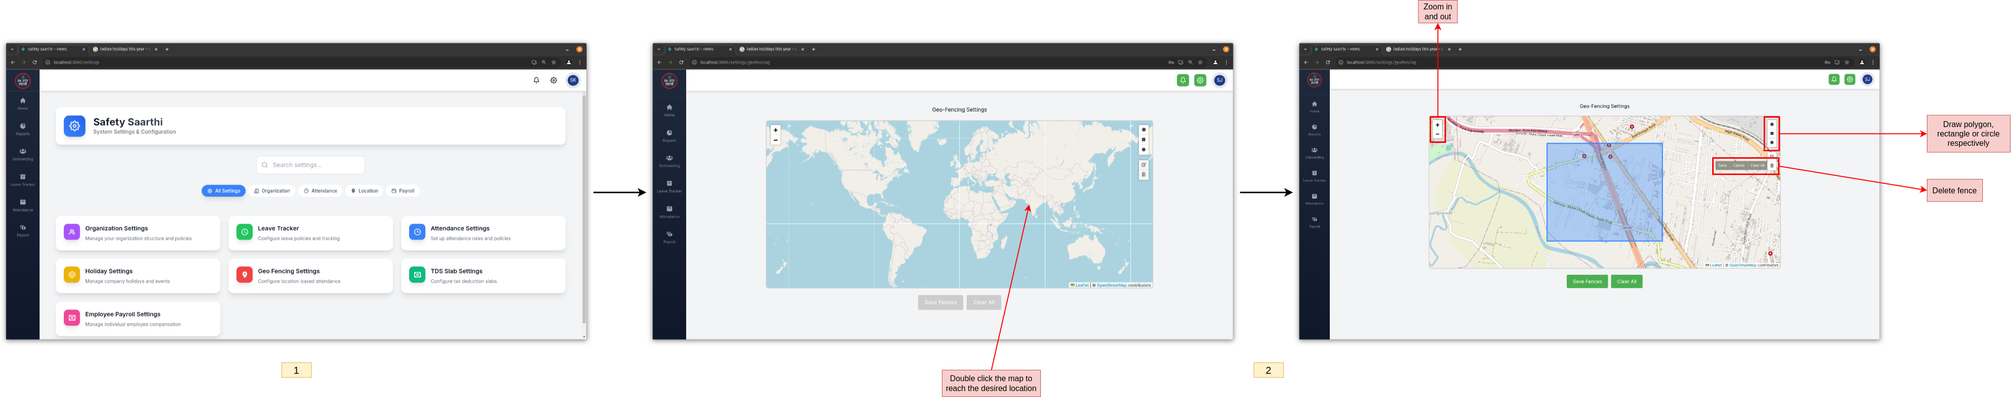The image size is (2011, 397).
Task: Select the polygon draw tool on the world map
Action: [x=1143, y=130]
